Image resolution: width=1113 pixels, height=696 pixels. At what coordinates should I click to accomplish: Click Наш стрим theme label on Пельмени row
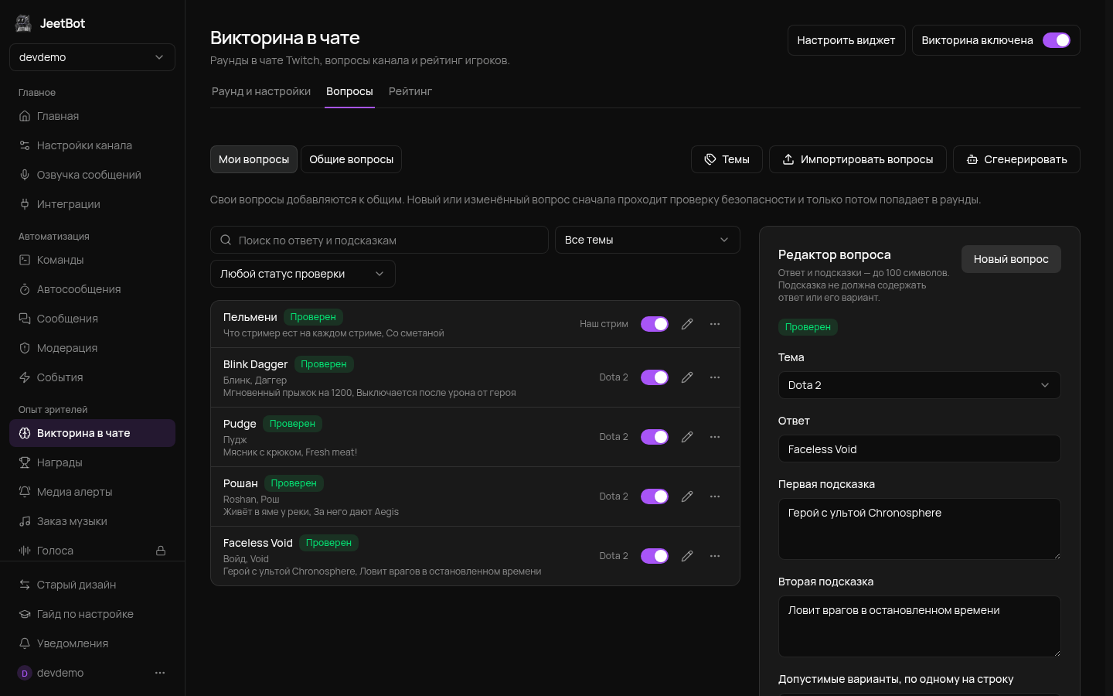click(604, 324)
